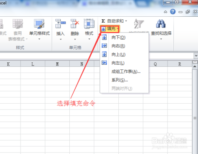The height and width of the screenshot is (154, 198).
Task: Minimize the Excel application window
Action: (168, 2)
